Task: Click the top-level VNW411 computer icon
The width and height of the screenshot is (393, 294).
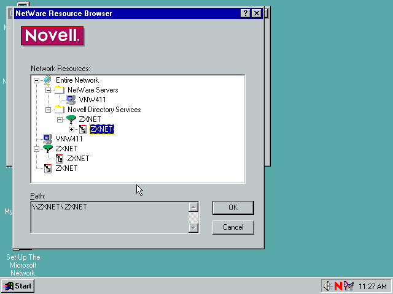Action: [x=47, y=139]
